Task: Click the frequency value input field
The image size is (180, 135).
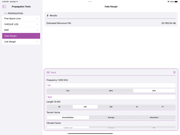Action: pyautogui.click(x=111, y=85)
